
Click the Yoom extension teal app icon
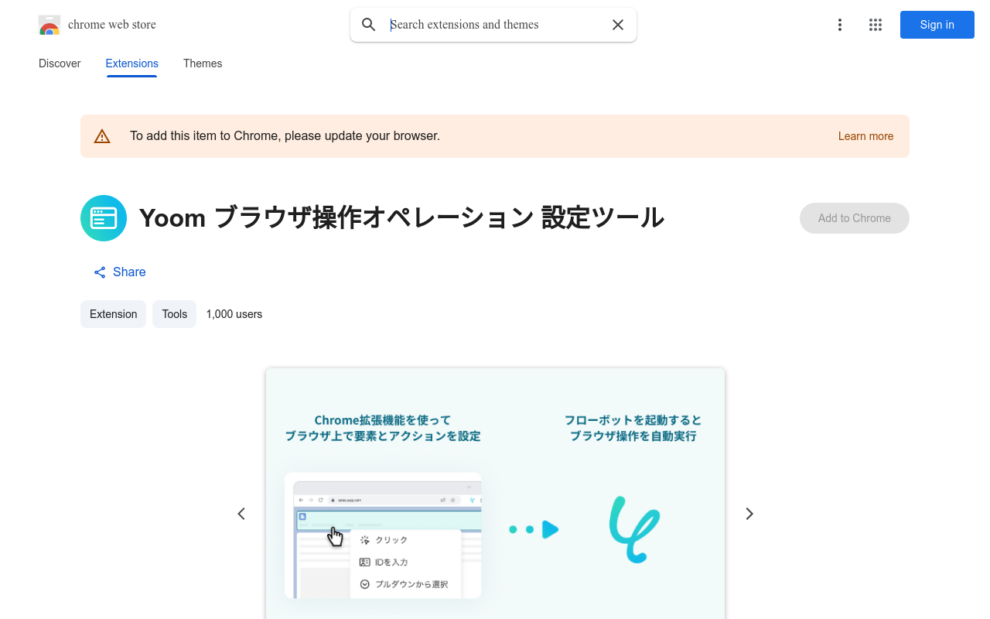103,217
